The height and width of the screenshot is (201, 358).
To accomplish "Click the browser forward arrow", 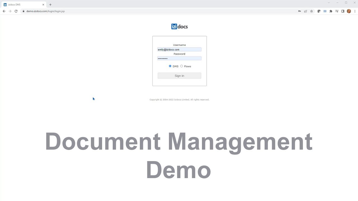I will click(x=10, y=11).
